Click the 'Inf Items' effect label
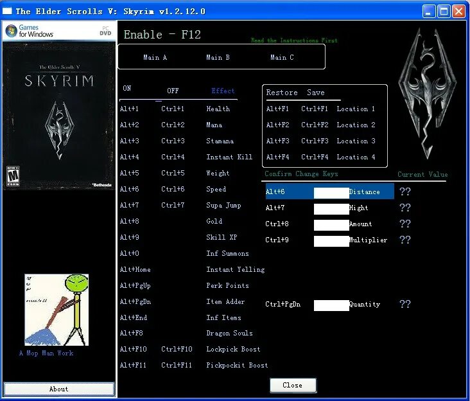 (x=223, y=317)
